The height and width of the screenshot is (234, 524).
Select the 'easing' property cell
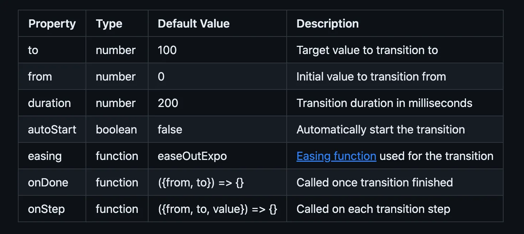pos(52,156)
